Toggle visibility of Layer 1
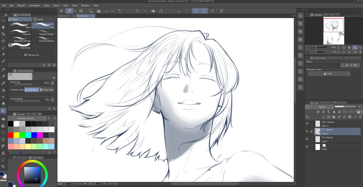 coord(307,139)
